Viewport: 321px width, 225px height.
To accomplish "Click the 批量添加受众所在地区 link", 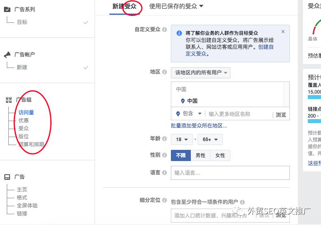I will pos(199,125).
